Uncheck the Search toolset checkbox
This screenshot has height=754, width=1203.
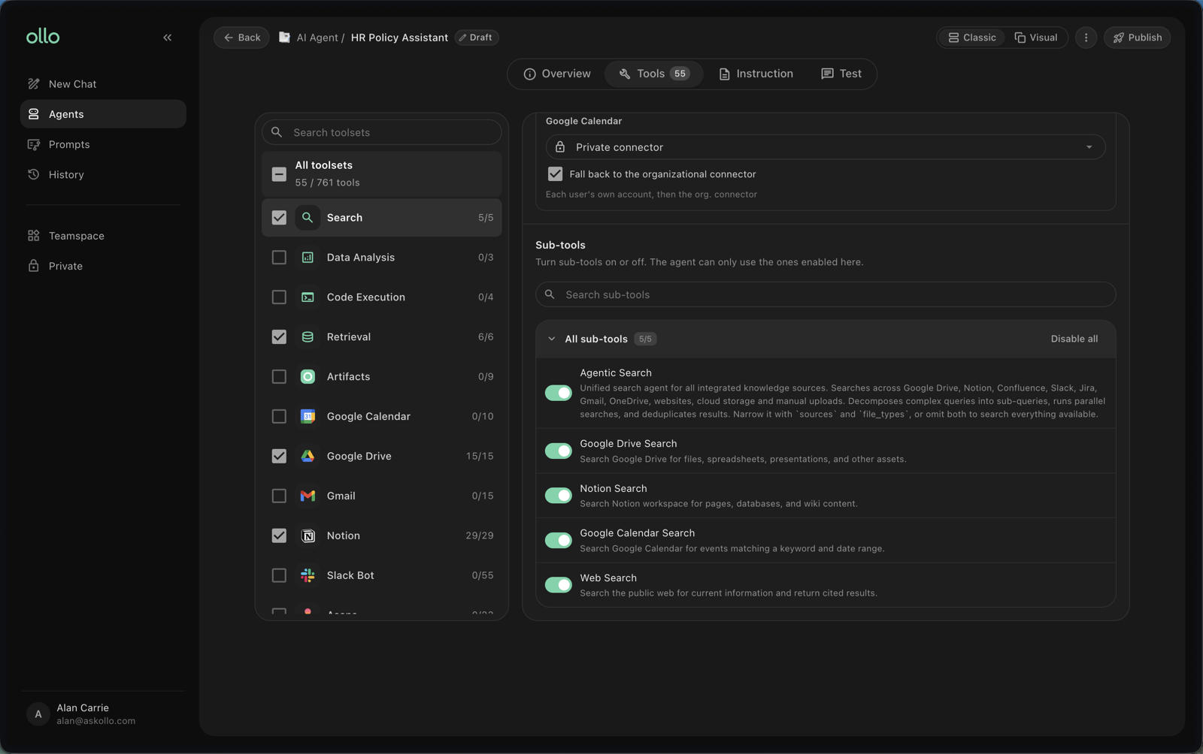click(279, 218)
